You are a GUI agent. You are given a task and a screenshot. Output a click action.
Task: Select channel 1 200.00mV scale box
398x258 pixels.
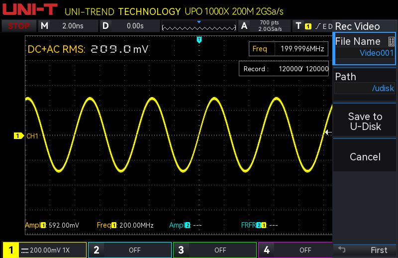[44, 250]
